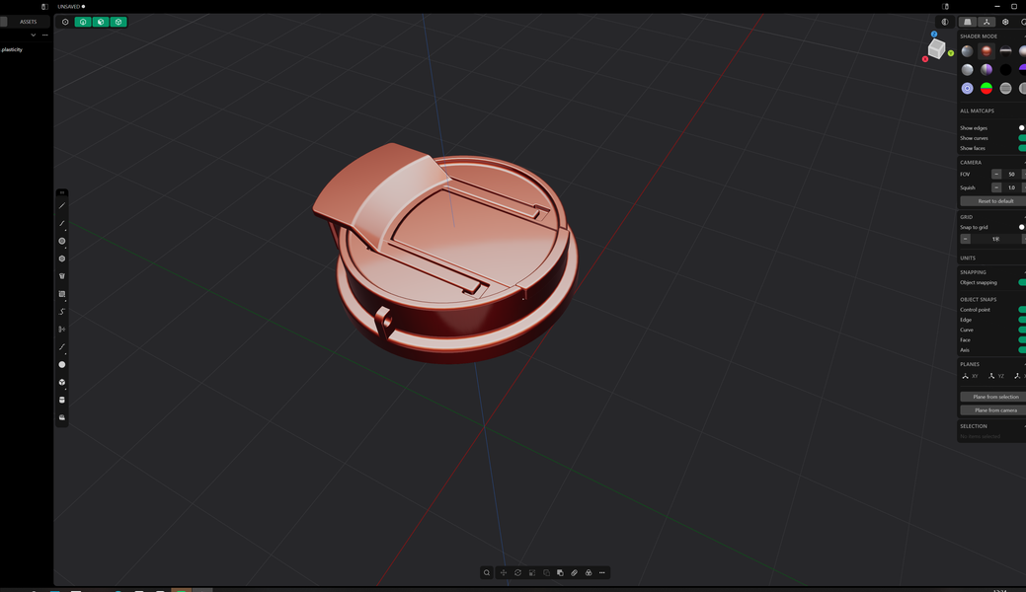Disable the Edge snap switch
The height and width of the screenshot is (592, 1026).
pyautogui.click(x=1022, y=320)
